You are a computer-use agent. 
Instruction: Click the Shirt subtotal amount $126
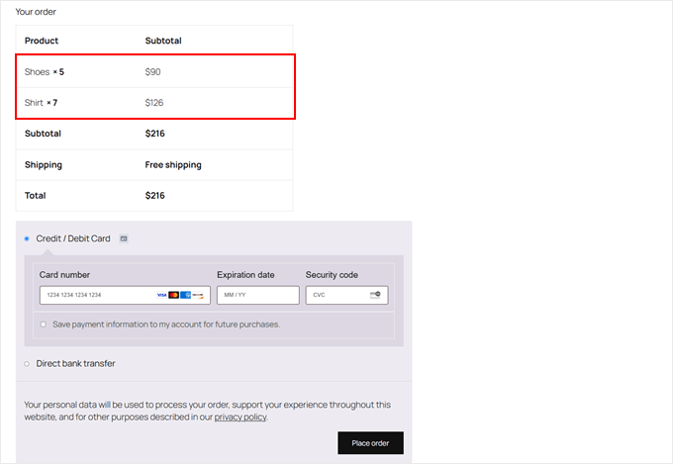(155, 103)
